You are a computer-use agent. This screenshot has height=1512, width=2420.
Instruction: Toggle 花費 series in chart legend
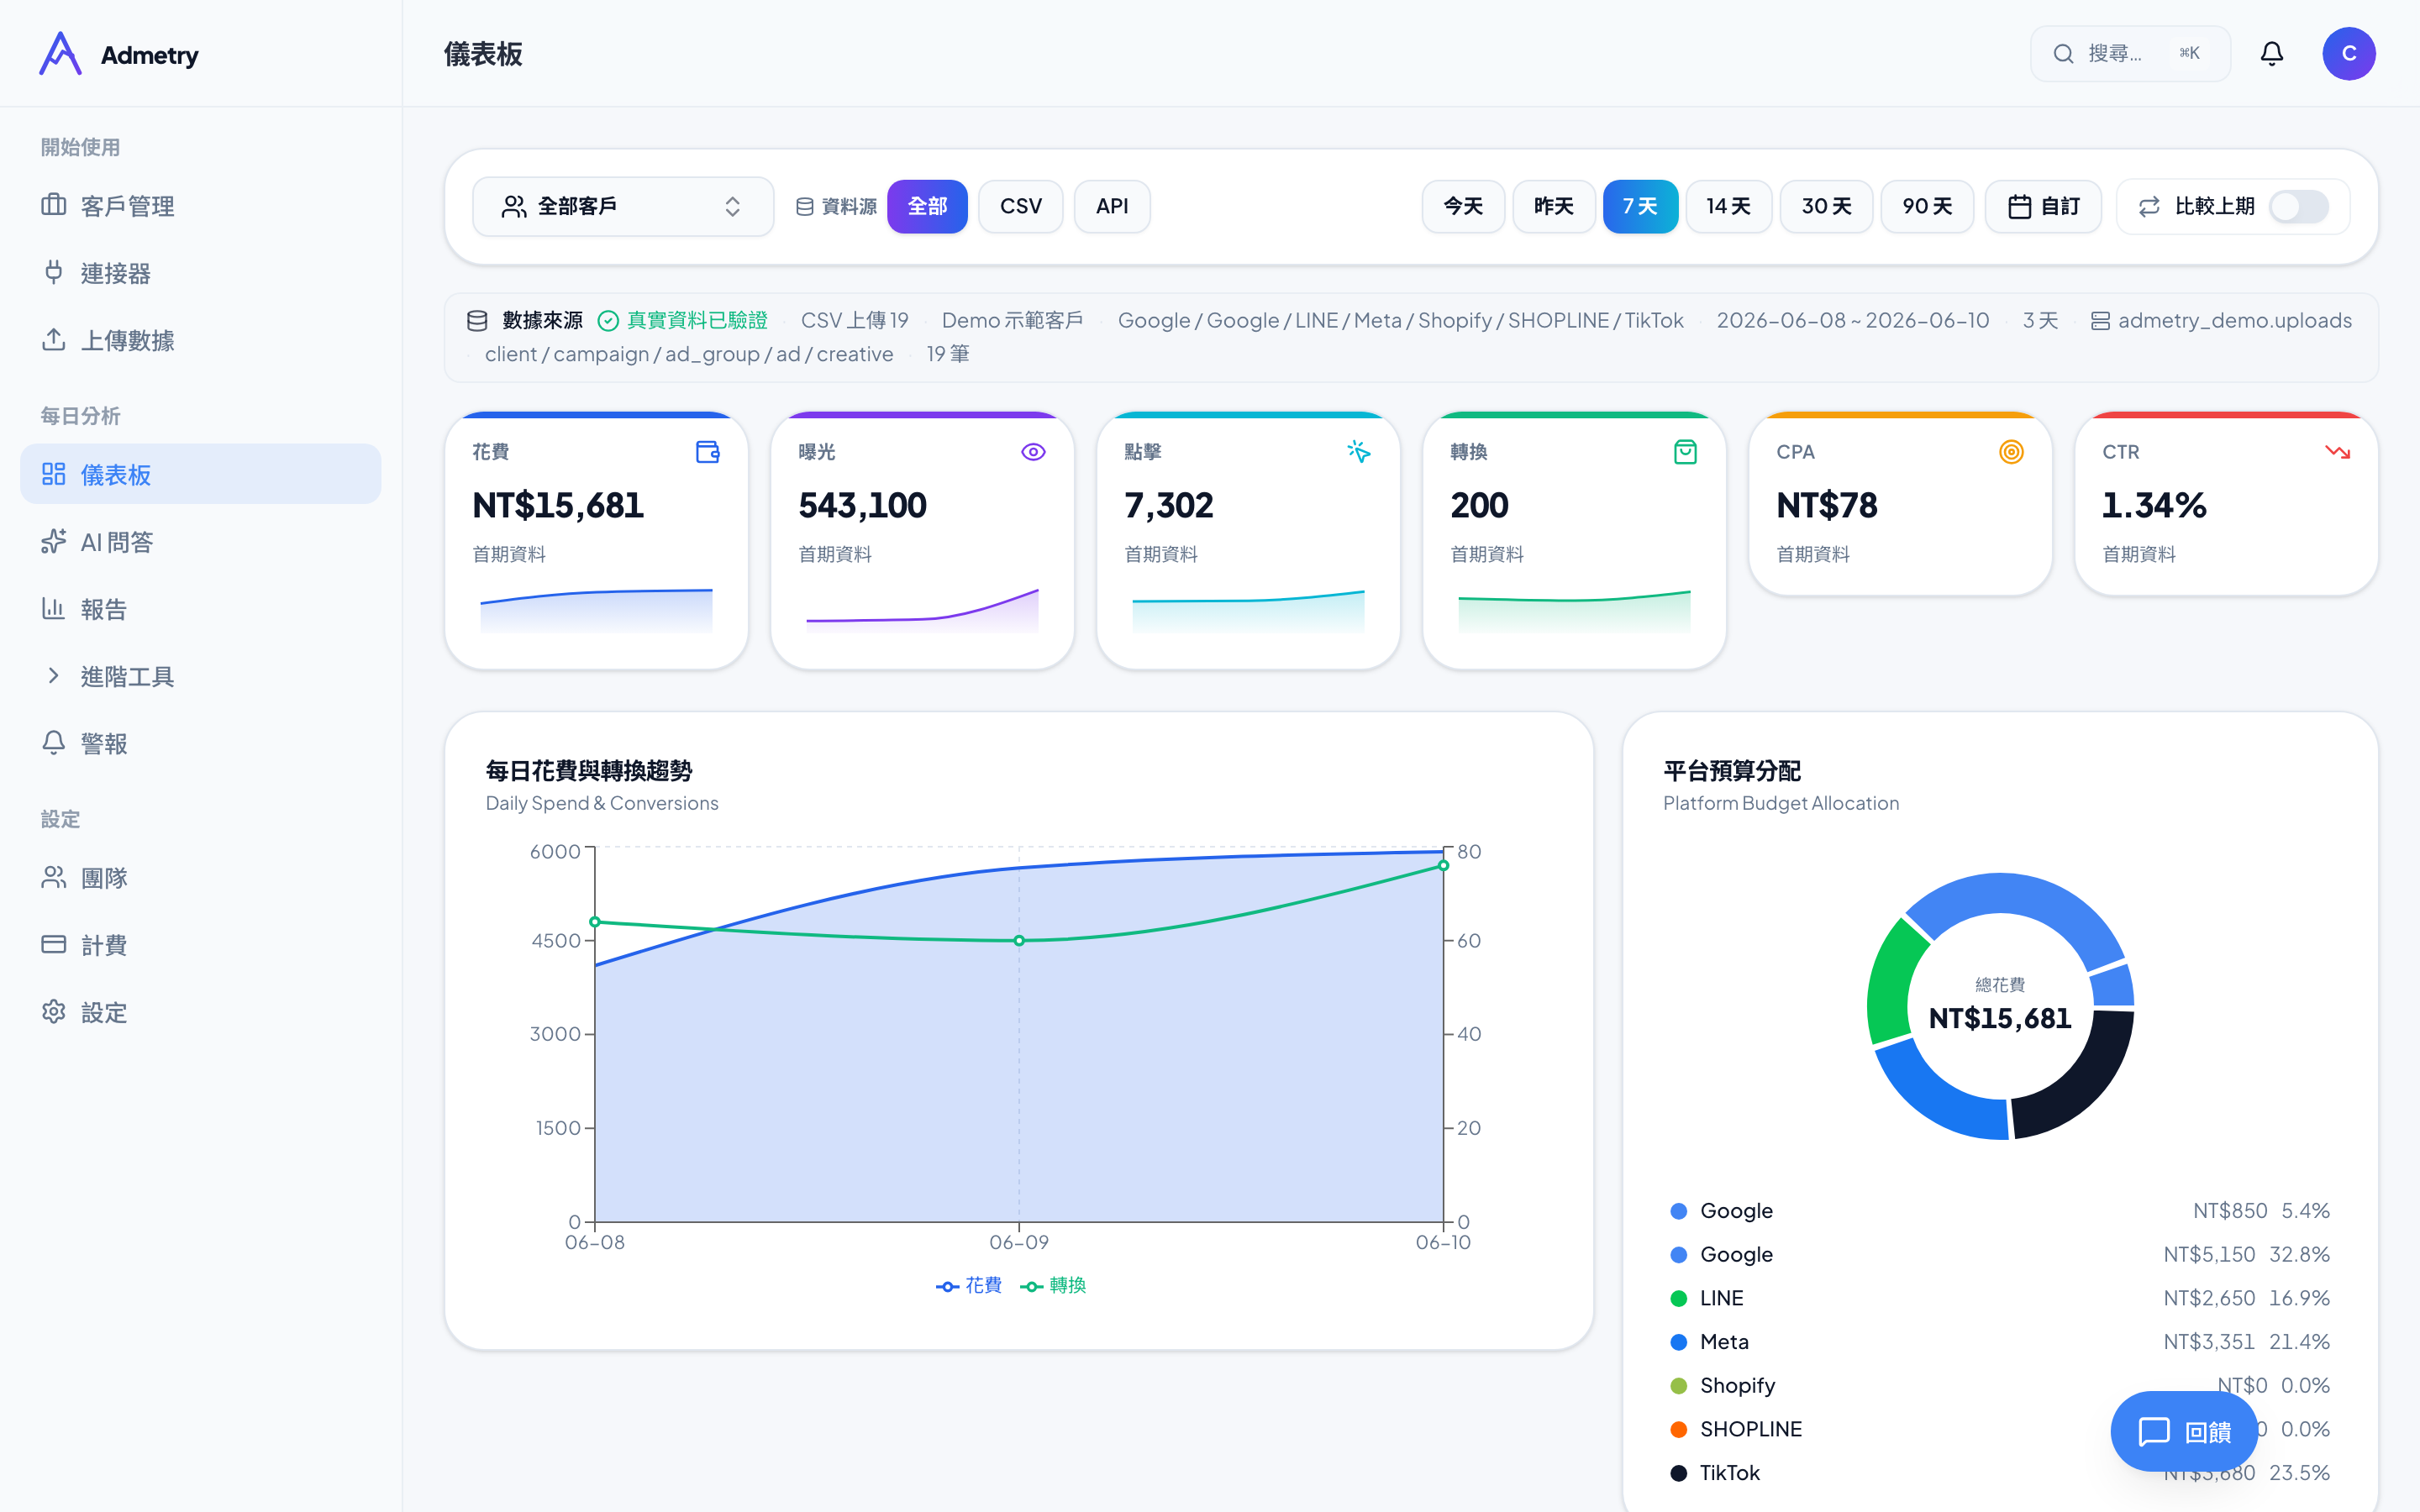(968, 1285)
